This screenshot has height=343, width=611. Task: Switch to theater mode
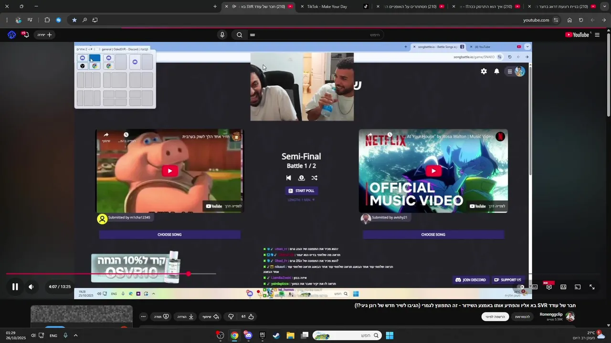click(563, 287)
